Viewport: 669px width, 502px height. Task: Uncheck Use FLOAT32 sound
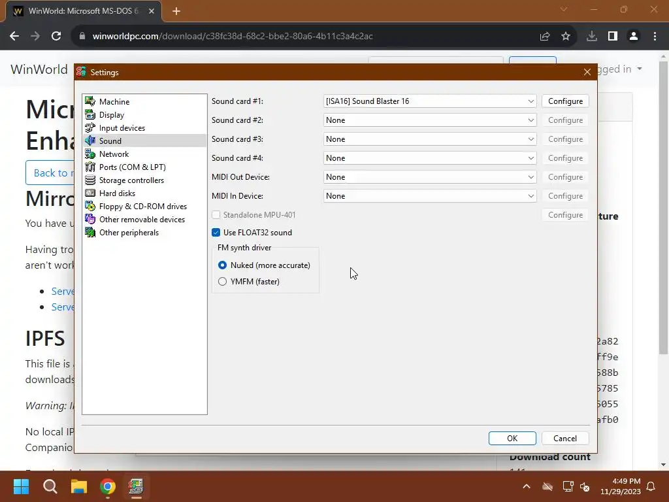point(216,232)
